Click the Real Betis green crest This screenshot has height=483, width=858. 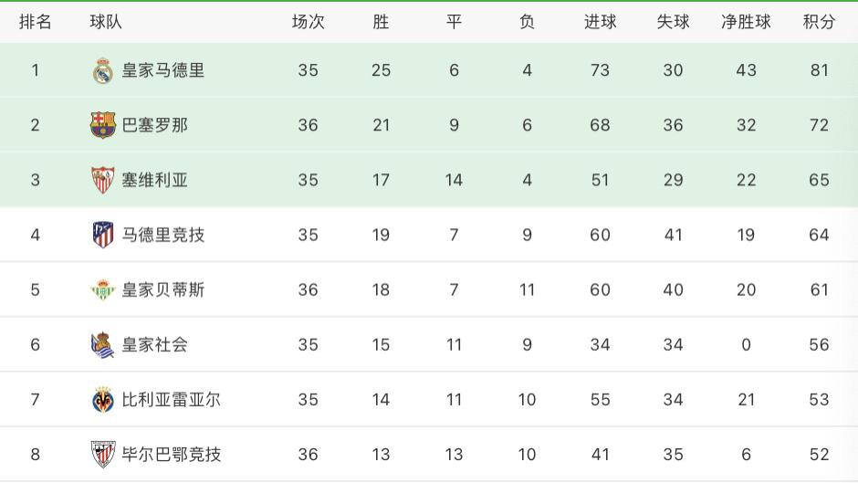point(103,289)
